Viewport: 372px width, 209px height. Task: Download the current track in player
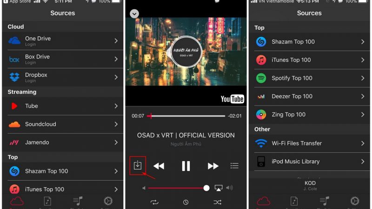138,165
